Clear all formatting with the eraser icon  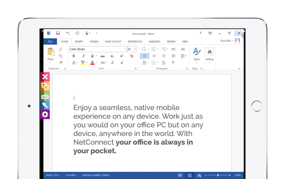[132, 56]
